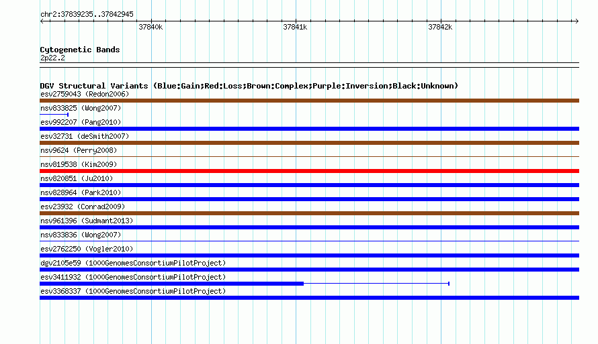The width and height of the screenshot is (598, 344).
Task: Open esv32731 (deSmith2007) variant label
Action: tap(85, 136)
